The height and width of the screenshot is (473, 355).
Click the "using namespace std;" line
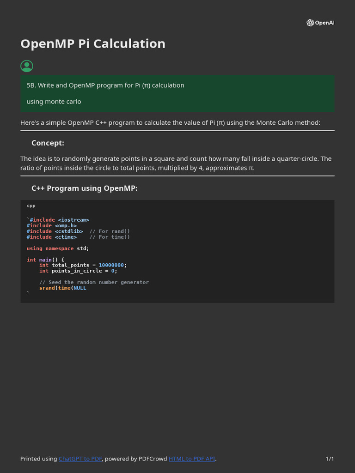[58, 248]
